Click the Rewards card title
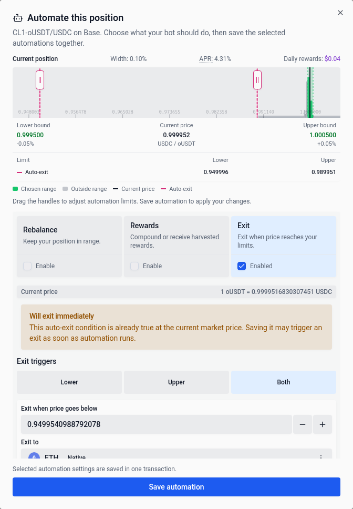The height and width of the screenshot is (509, 353). click(144, 226)
